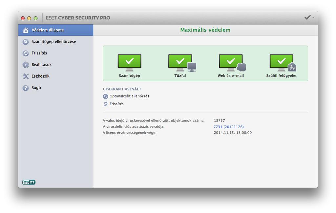The width and height of the screenshot is (336, 213).
Task: Click the ESET CYBER SECURITY PRO window title
Action: pyautogui.click(x=78, y=18)
